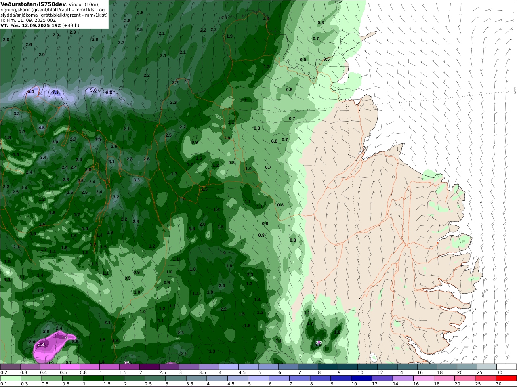Pick the blue rain swatch between 8 and 9
Screen dimensions: 517x387
pos(321,378)
